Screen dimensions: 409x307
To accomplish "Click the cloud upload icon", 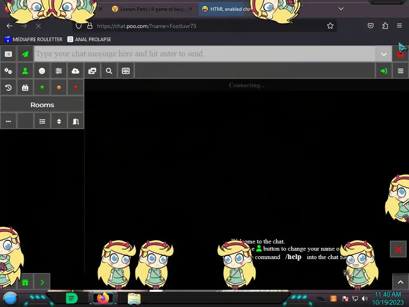I will [x=75, y=71].
